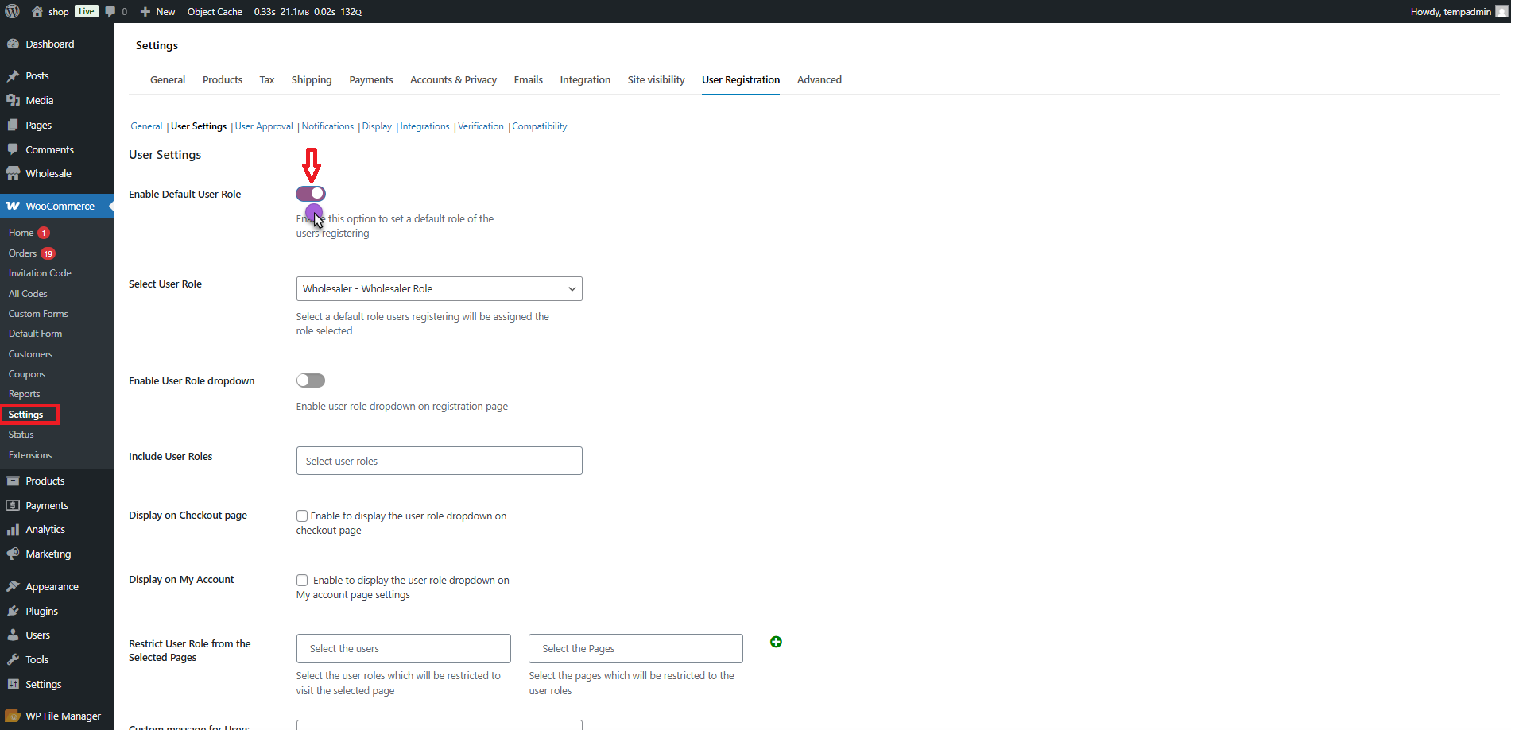The width and height of the screenshot is (1515, 730).
Task: Click the Select the users input box
Action: tap(403, 648)
